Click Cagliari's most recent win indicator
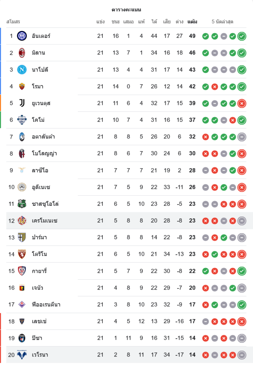Screen dimensions: 253x368 [x=242, y=271]
